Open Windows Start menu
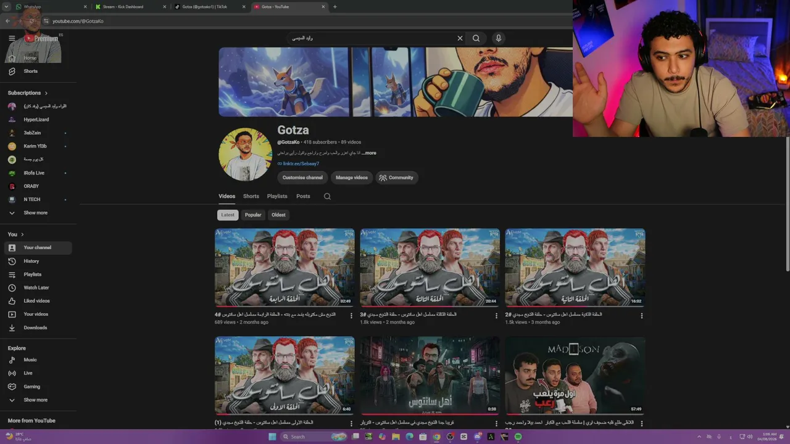Image resolution: width=790 pixels, height=444 pixels. tap(272, 437)
